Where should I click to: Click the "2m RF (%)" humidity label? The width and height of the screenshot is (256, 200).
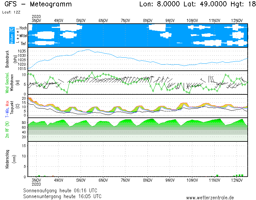[x=7, y=130]
